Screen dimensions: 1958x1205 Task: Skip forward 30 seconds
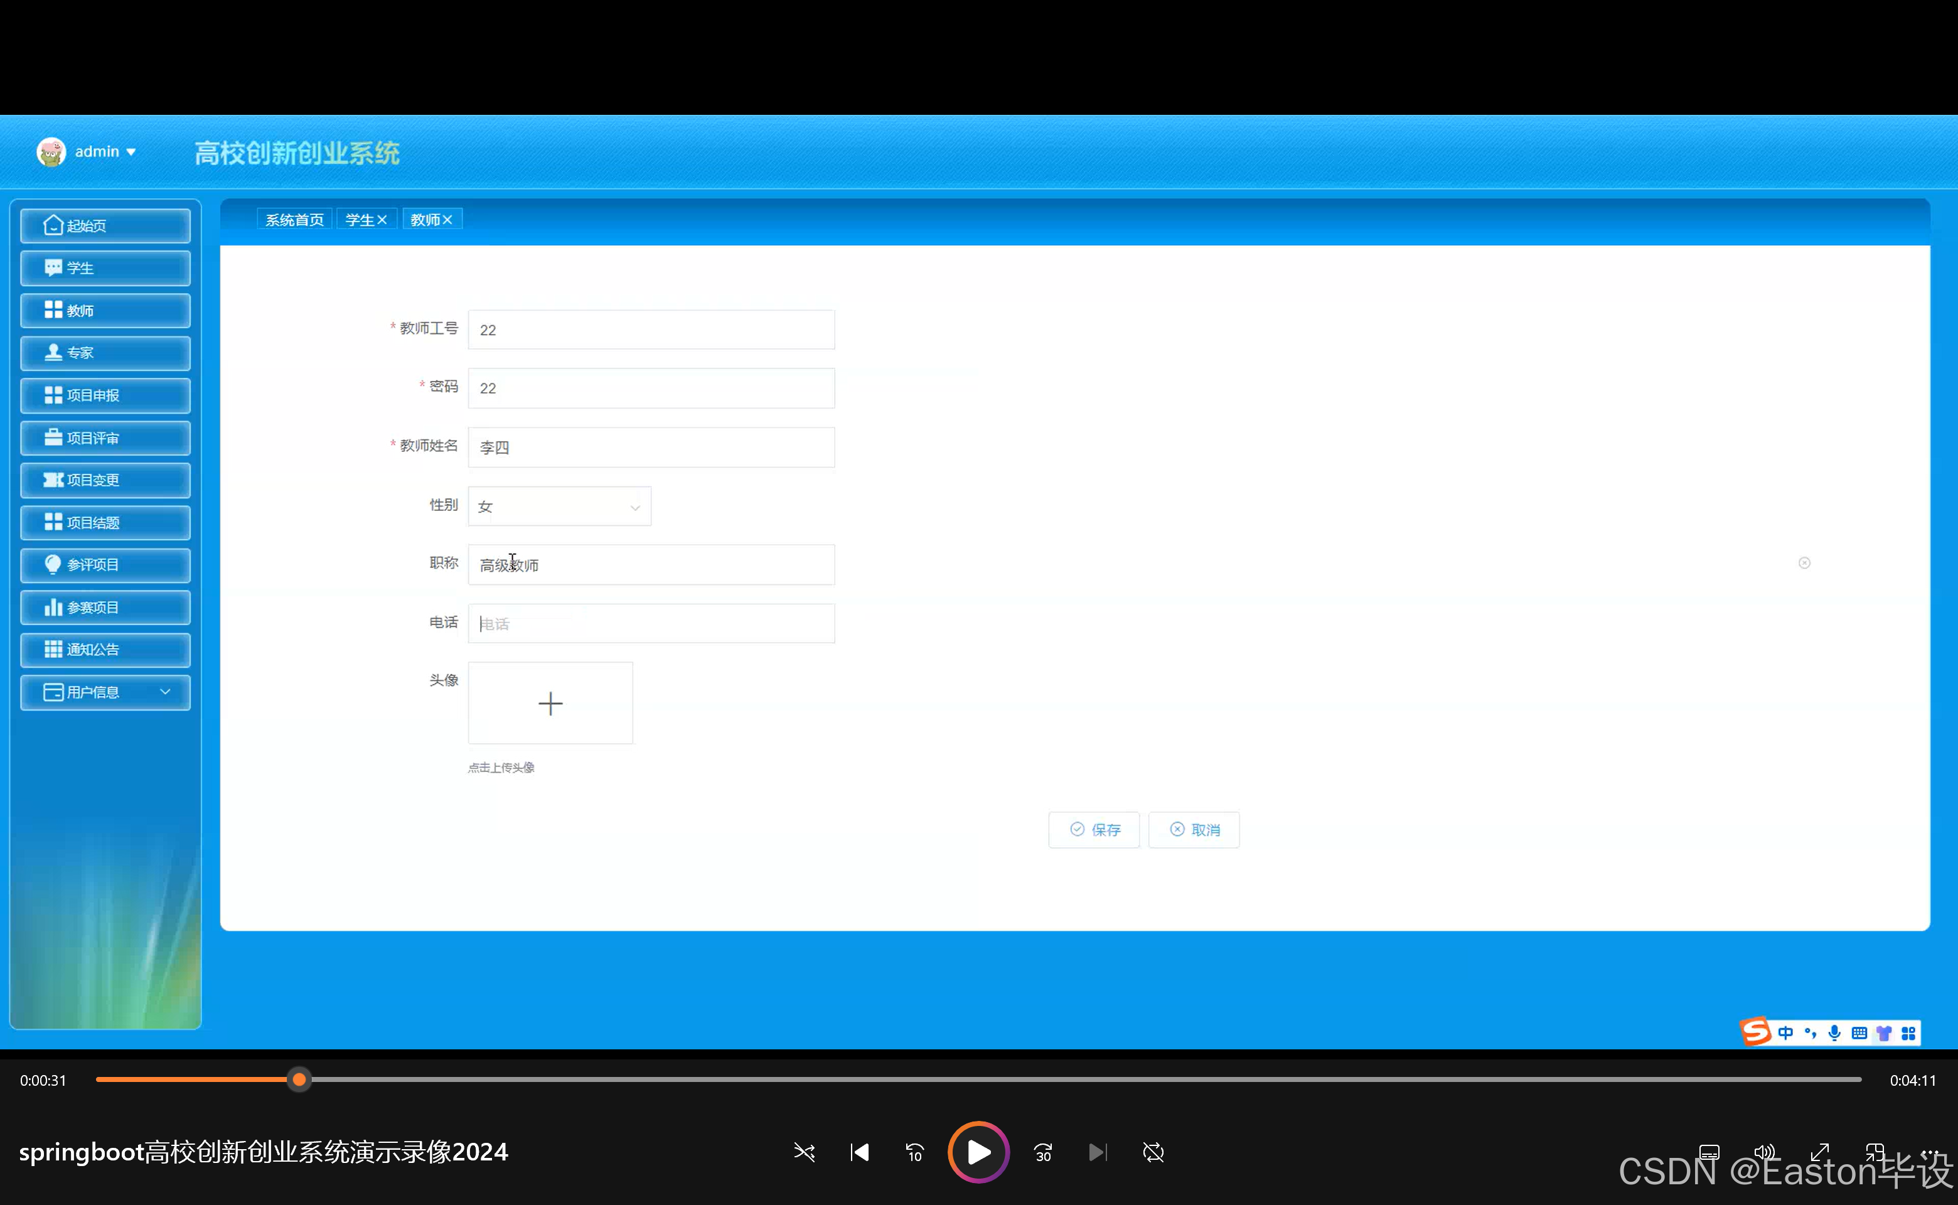(x=1042, y=1152)
